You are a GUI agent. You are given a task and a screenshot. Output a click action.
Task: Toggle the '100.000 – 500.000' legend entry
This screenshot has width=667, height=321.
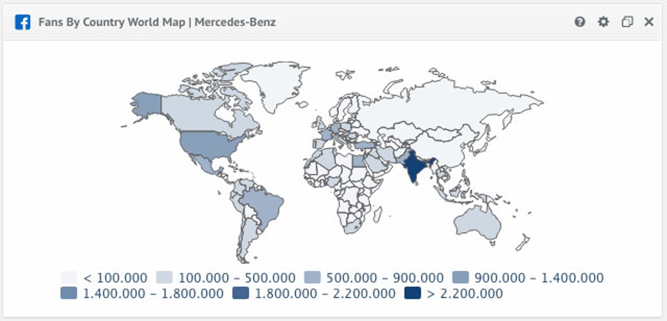point(164,277)
